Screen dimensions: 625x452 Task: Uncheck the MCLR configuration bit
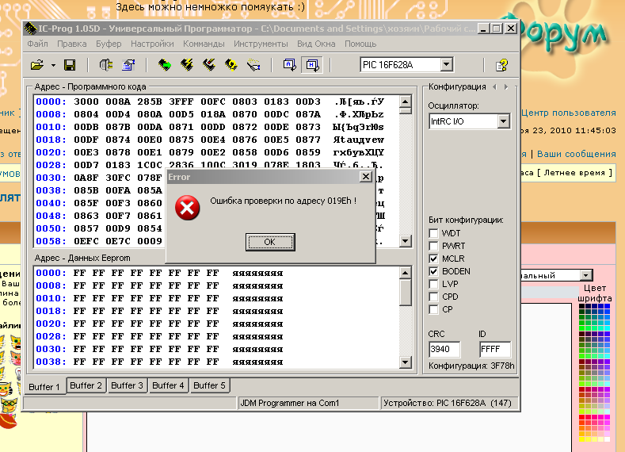(x=433, y=259)
